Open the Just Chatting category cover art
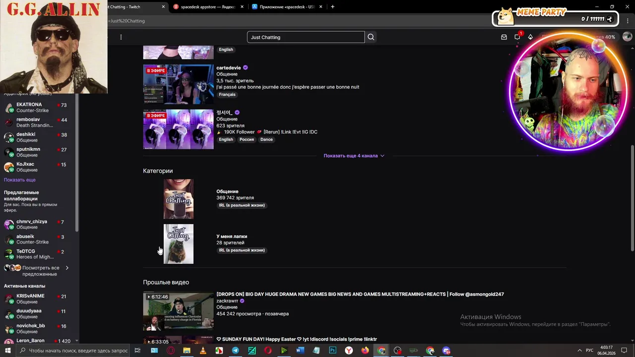The width and height of the screenshot is (635, 357). 179,199
